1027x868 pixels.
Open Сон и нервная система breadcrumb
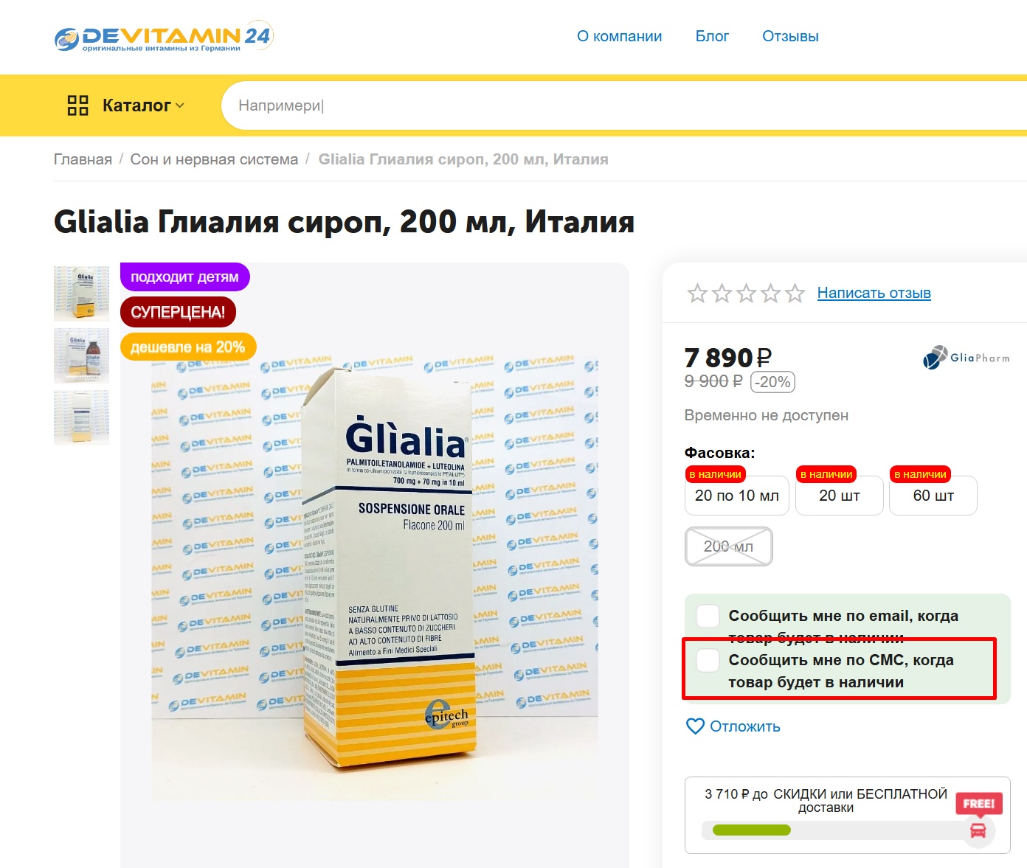pos(214,159)
